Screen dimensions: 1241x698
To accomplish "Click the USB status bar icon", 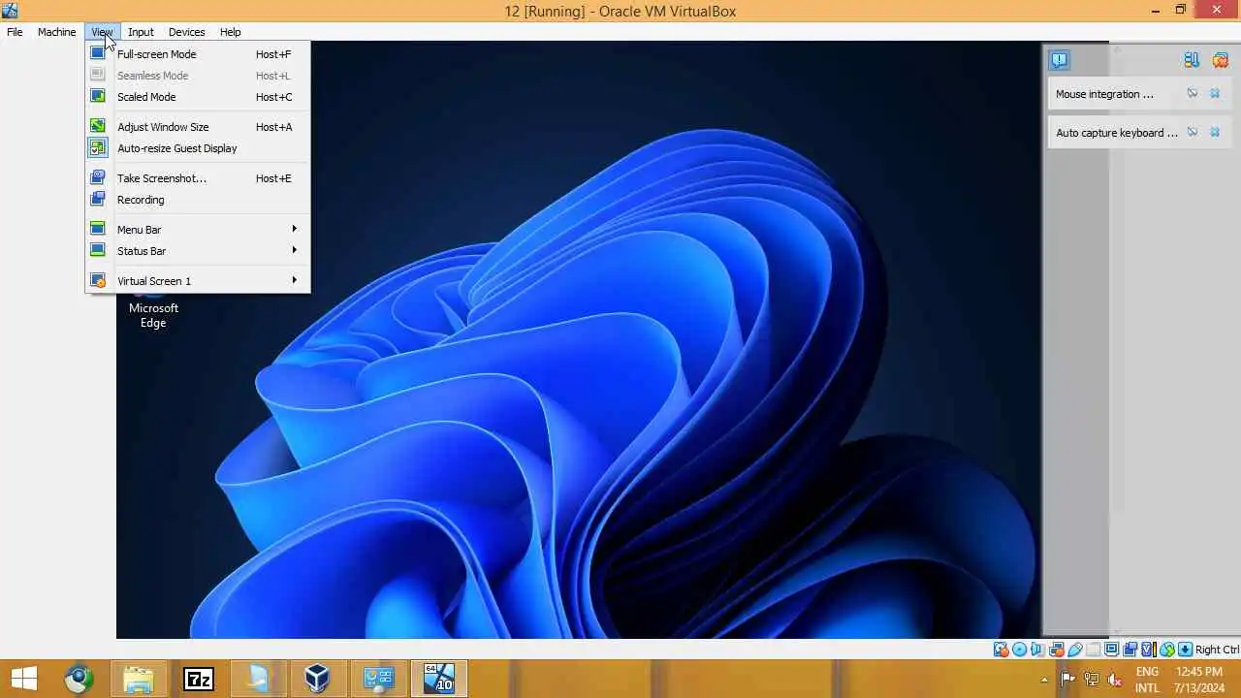I will click(x=1074, y=650).
